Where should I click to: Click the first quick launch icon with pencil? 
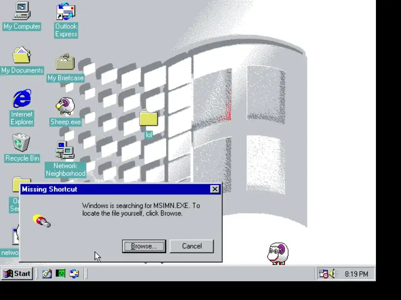point(47,273)
